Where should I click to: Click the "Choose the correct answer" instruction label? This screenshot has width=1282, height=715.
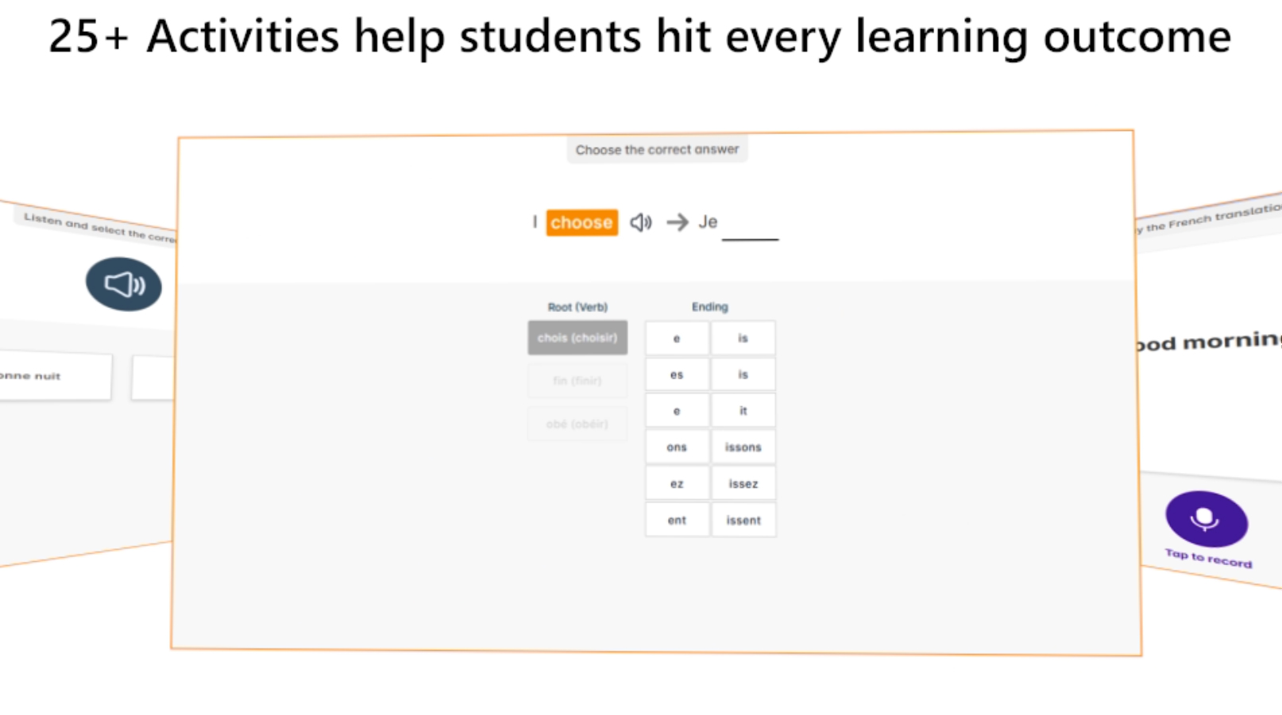(657, 150)
